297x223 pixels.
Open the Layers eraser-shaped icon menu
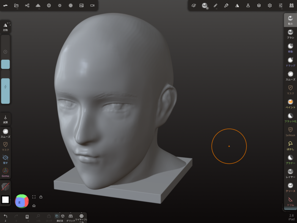click(x=194, y=6)
